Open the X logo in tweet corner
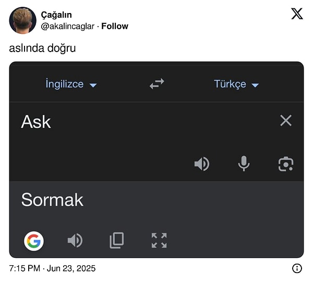This screenshot has width=313, height=284. (x=297, y=14)
